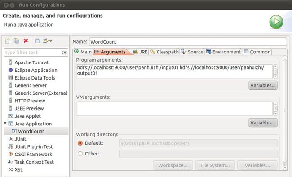
Task: Select the Other working directory radio button
Action: point(80,154)
